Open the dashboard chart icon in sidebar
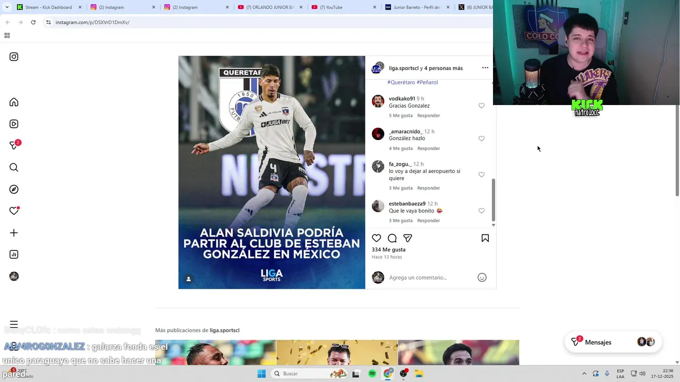This screenshot has height=382, width=680. click(x=14, y=254)
